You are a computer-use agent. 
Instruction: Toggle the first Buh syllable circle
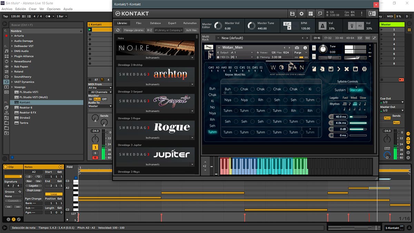pos(236,89)
